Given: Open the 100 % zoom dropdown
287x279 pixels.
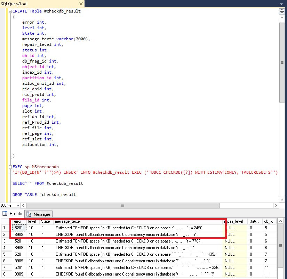Looking at the screenshot, I should (x=18, y=205).
